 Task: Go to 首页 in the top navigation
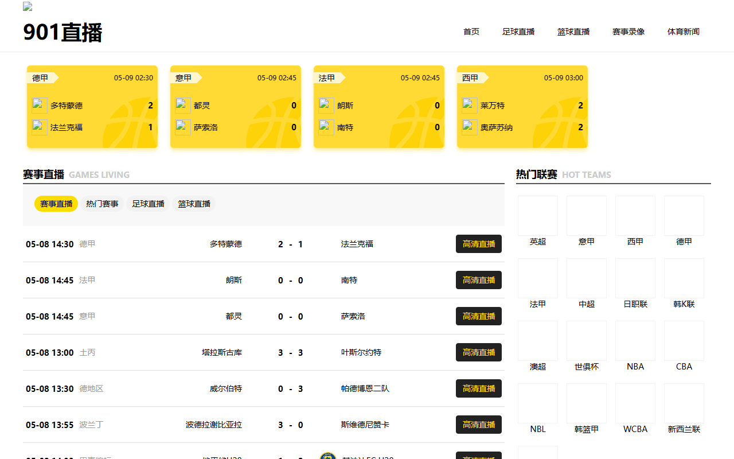click(x=471, y=32)
